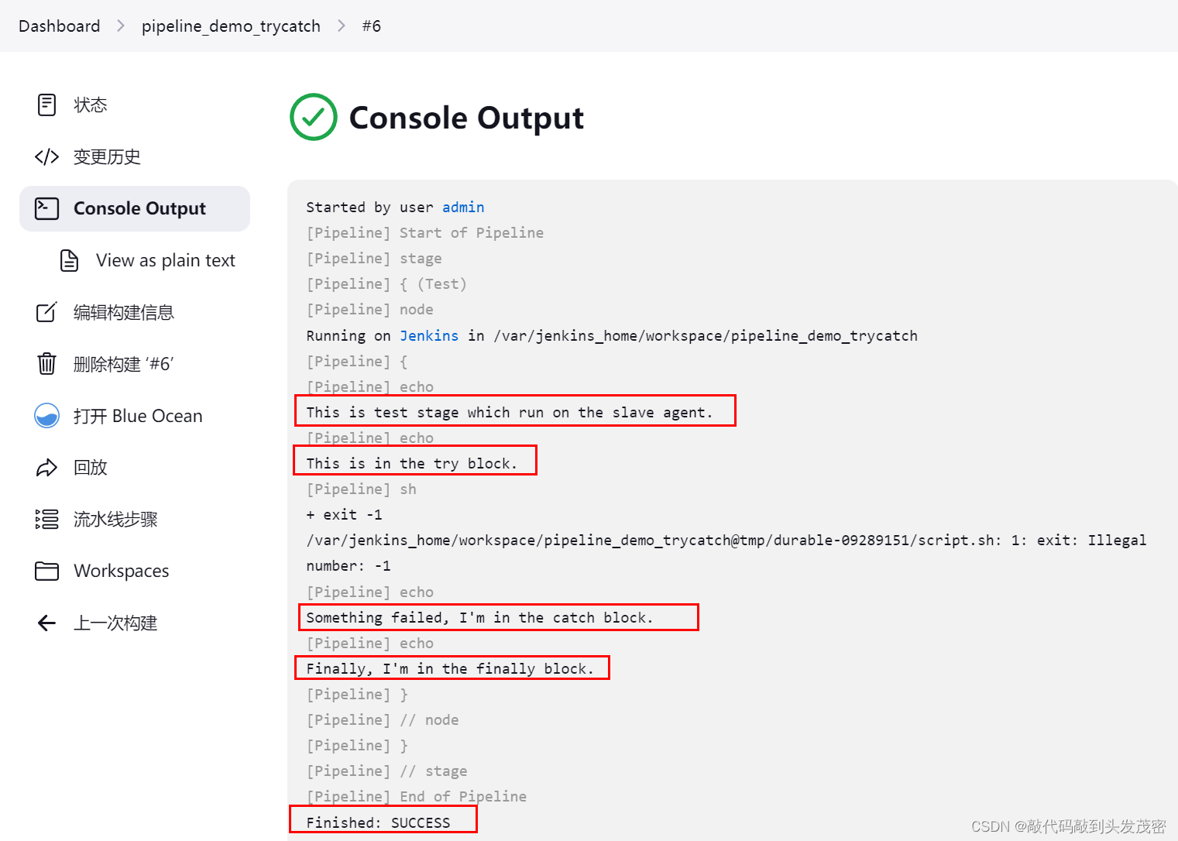This screenshot has height=841, width=1178.
Task: Click the previous build left arrow icon
Action: 46,623
